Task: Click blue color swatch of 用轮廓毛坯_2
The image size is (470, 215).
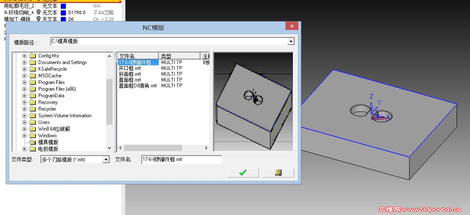Action: pos(63,6)
